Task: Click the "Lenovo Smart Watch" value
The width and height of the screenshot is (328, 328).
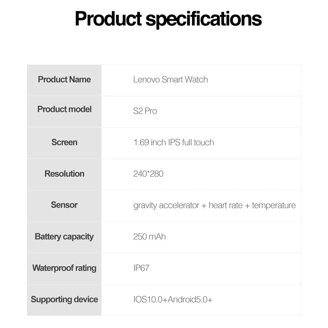Action: 170,79
